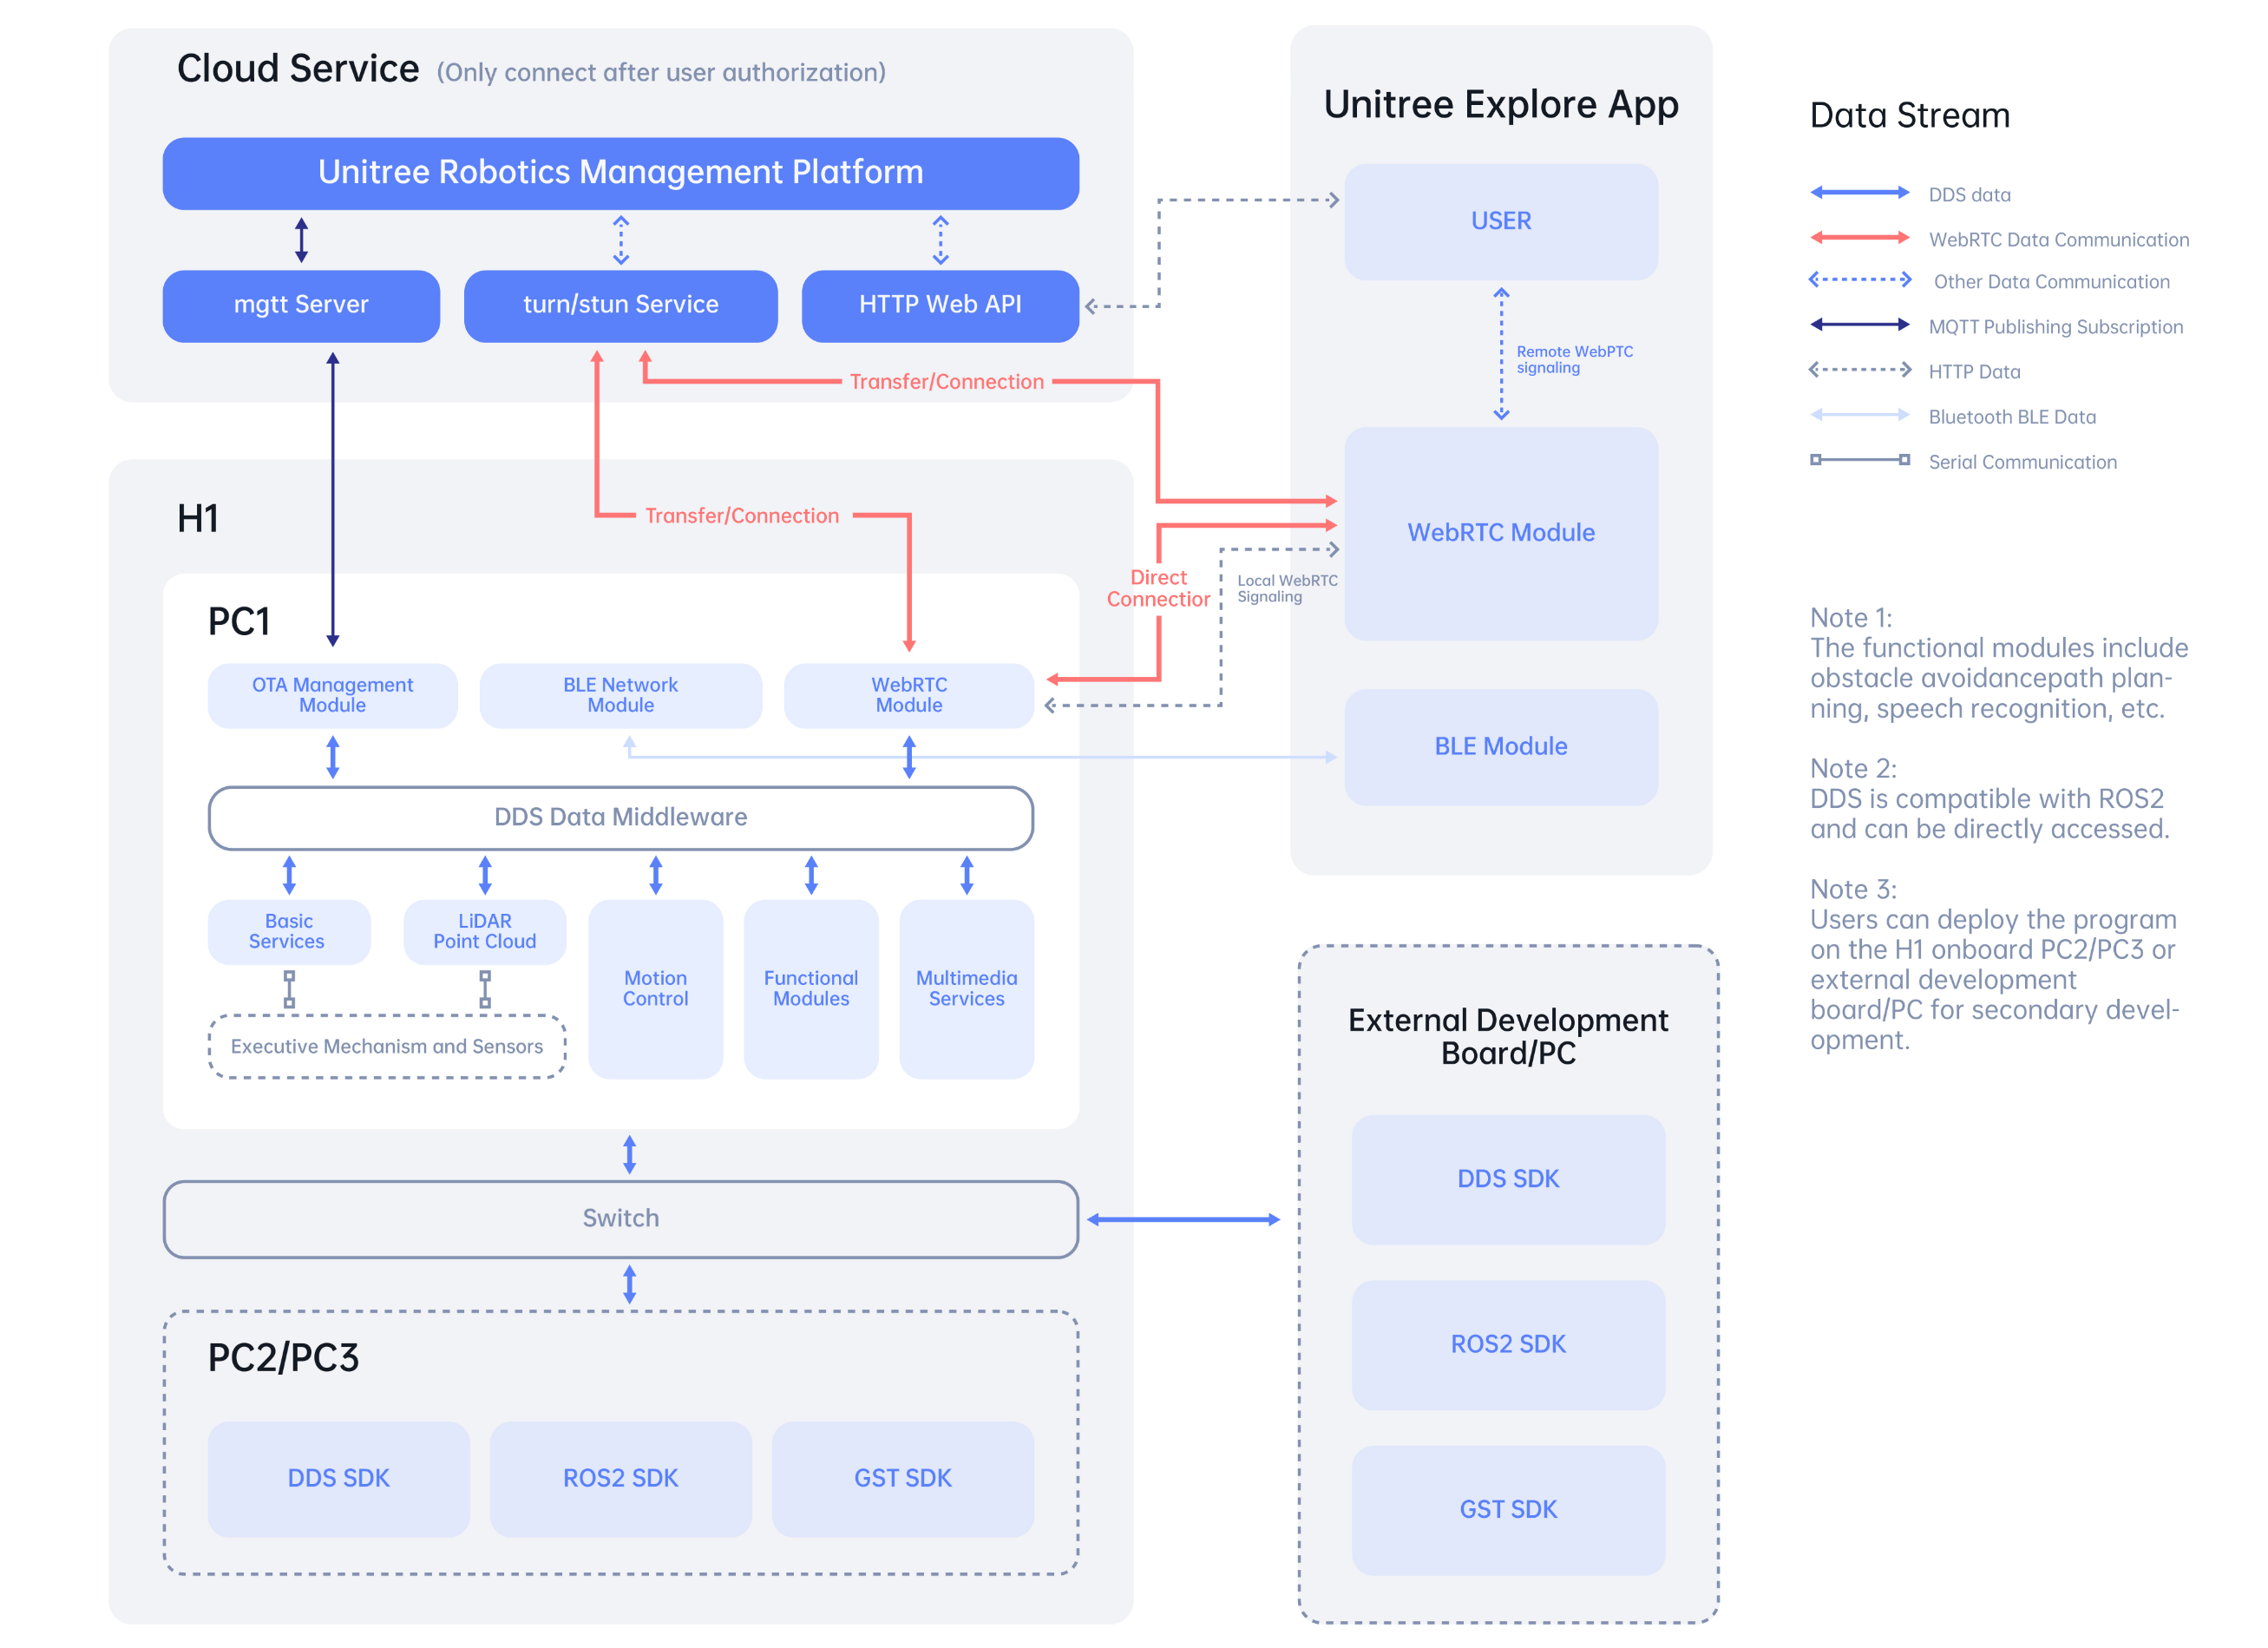This screenshot has height=1648, width=2268.
Task: Click the OTA Management Module box
Action: click(332, 695)
